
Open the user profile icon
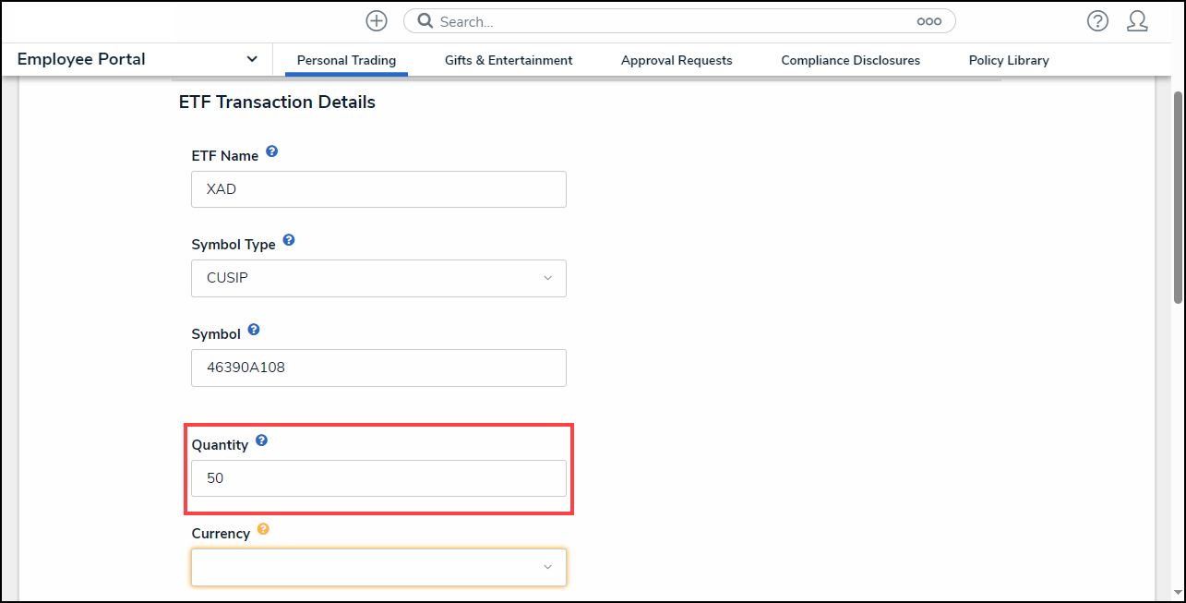[x=1137, y=21]
